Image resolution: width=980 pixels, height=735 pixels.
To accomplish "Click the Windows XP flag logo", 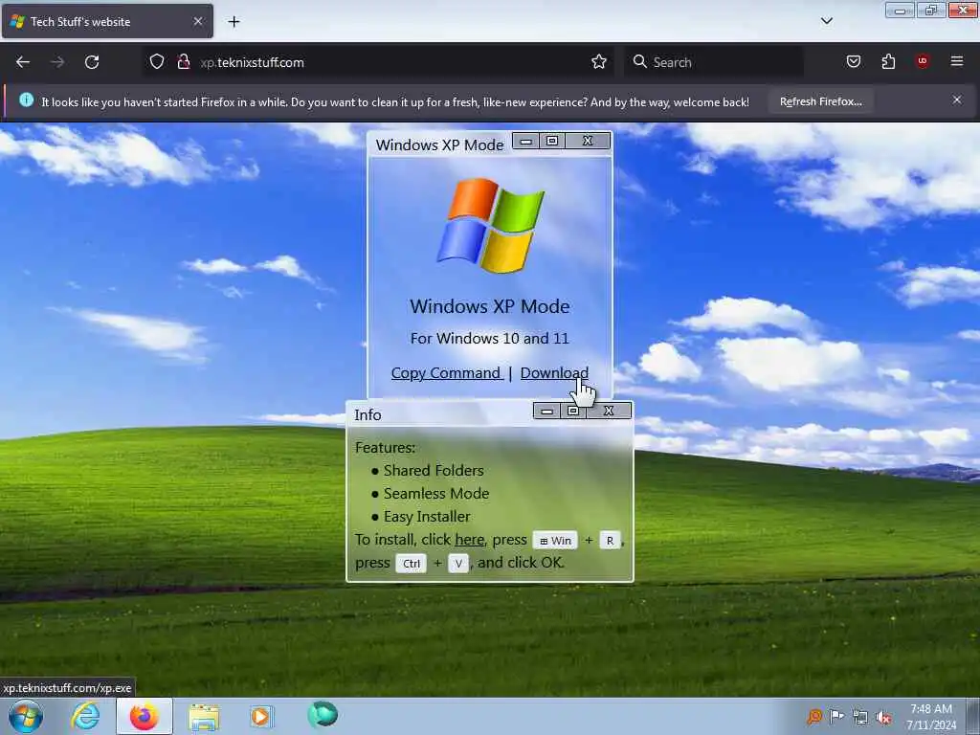I will (490, 226).
